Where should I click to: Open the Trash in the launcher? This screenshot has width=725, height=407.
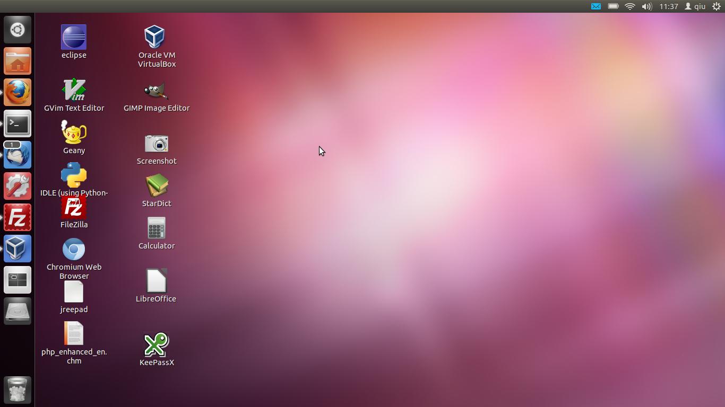coord(18,390)
